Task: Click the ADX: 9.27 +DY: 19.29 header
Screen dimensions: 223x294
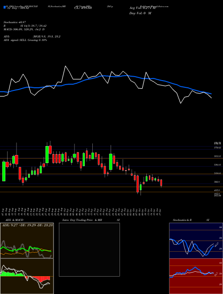Action: pos(27,225)
